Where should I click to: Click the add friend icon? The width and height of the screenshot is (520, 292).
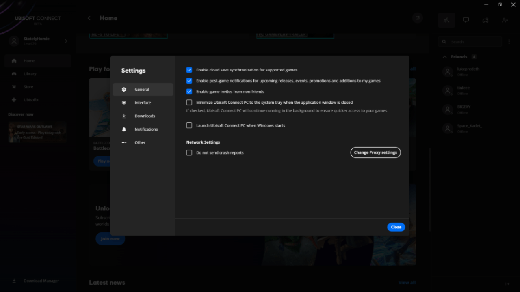(505, 20)
